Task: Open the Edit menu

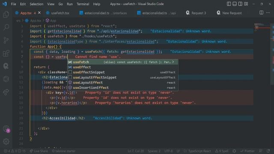Action: [23, 4]
